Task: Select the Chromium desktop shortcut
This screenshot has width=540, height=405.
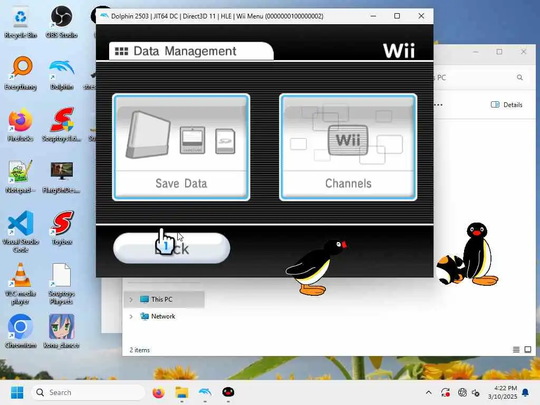Action: 21,331
